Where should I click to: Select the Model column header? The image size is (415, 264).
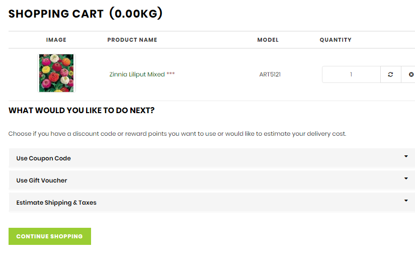(x=268, y=40)
